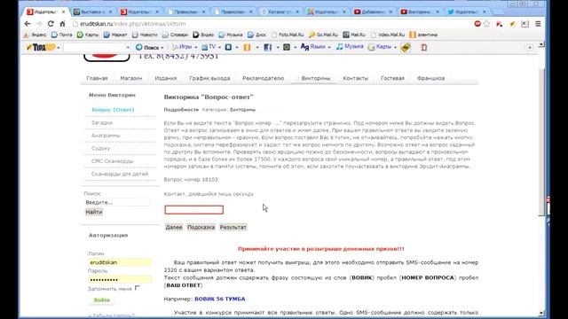Viewport: 568px width, 319px height.
Task: Open the Карты bookmark in bookmarks bar
Action: [x=88, y=35]
